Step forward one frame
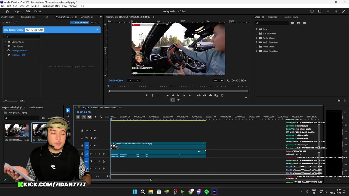The image size is (349, 196). (x=184, y=95)
